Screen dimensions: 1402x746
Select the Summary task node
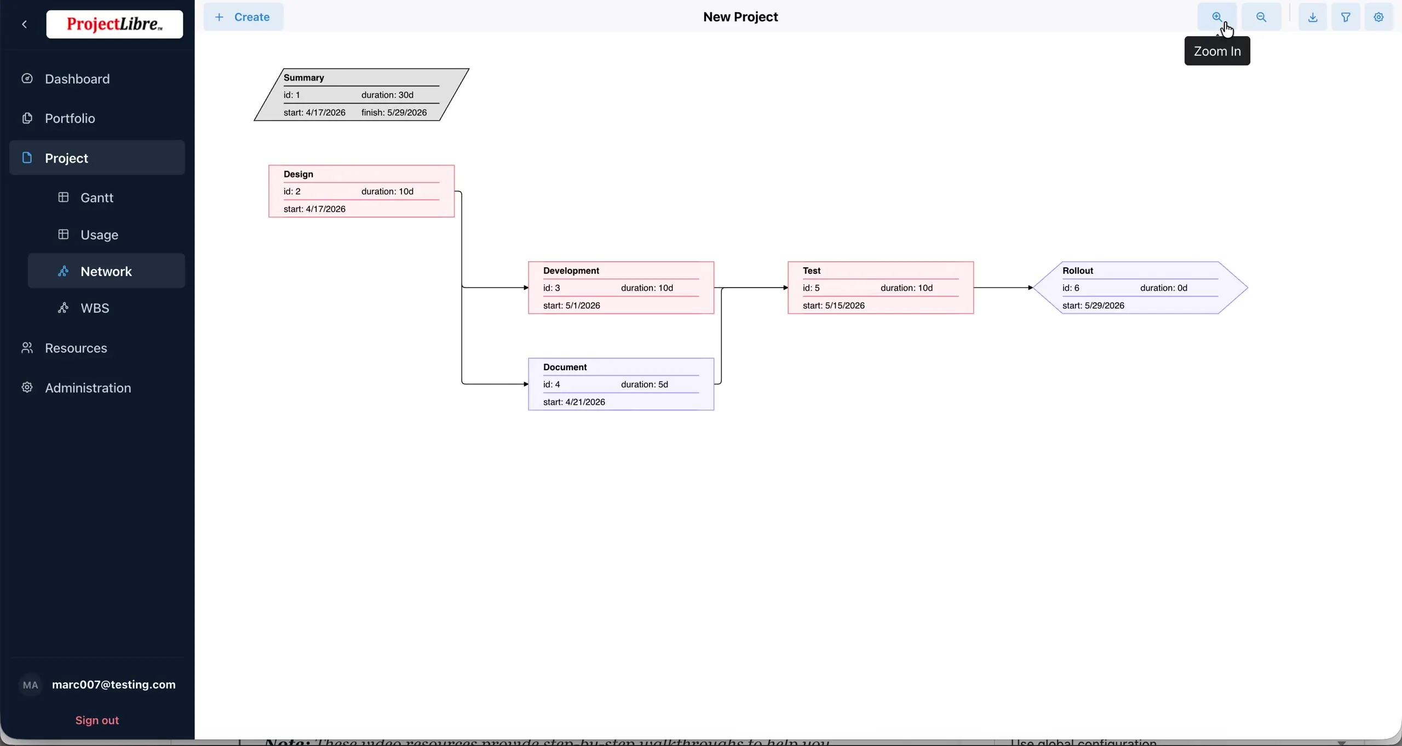coord(361,95)
